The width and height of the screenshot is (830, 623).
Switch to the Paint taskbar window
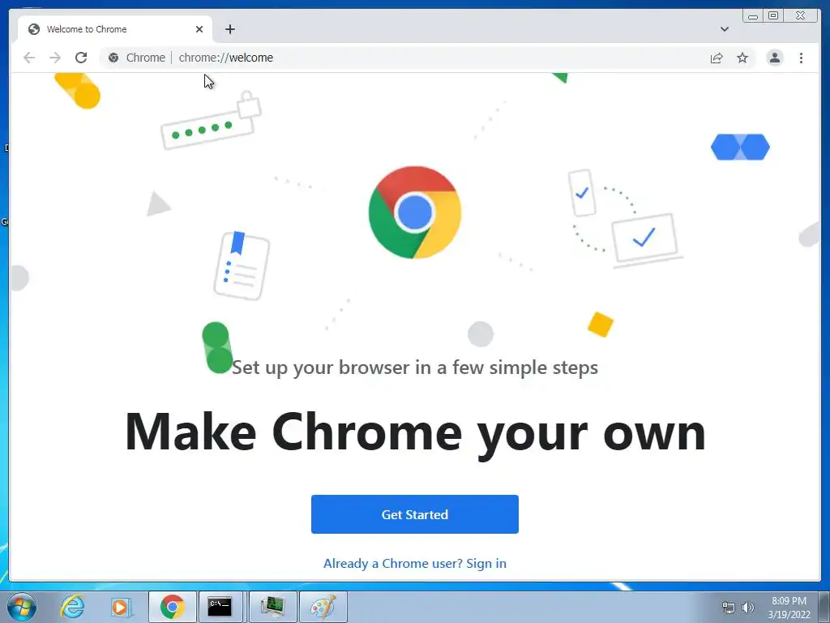click(x=323, y=607)
